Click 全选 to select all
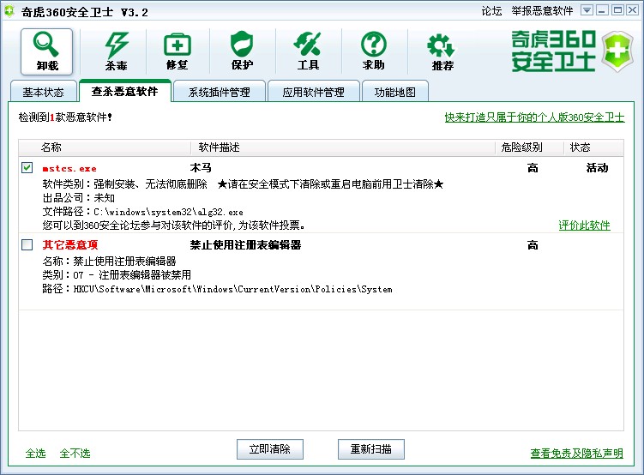 (35, 454)
